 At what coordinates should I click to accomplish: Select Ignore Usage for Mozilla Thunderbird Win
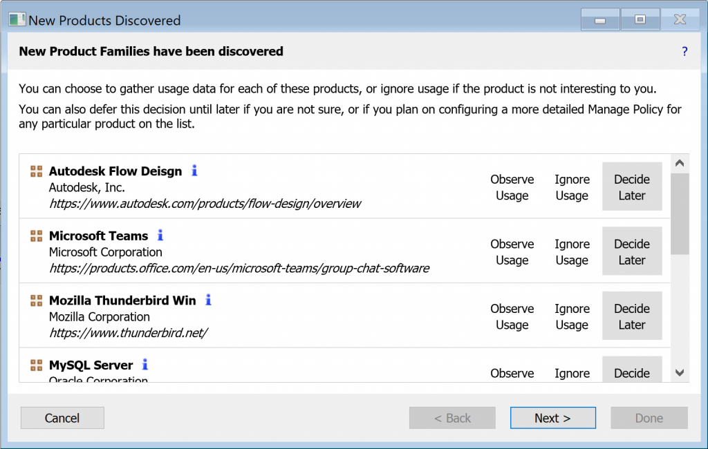point(572,316)
